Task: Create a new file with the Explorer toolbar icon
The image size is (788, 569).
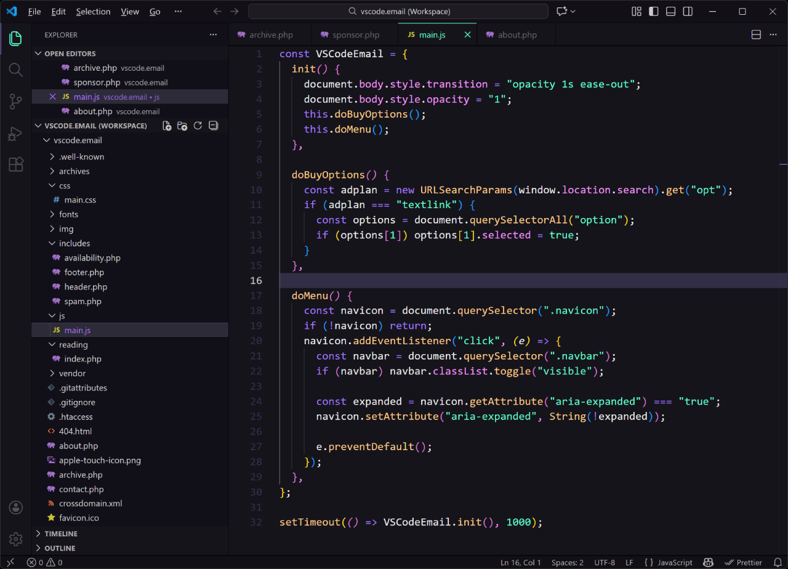Action: coord(166,125)
